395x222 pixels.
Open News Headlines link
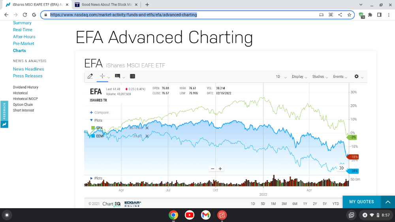coord(28,69)
